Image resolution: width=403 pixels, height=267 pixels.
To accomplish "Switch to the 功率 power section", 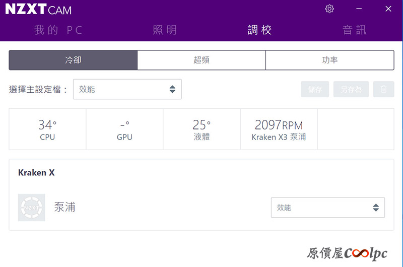I will pos(330,60).
